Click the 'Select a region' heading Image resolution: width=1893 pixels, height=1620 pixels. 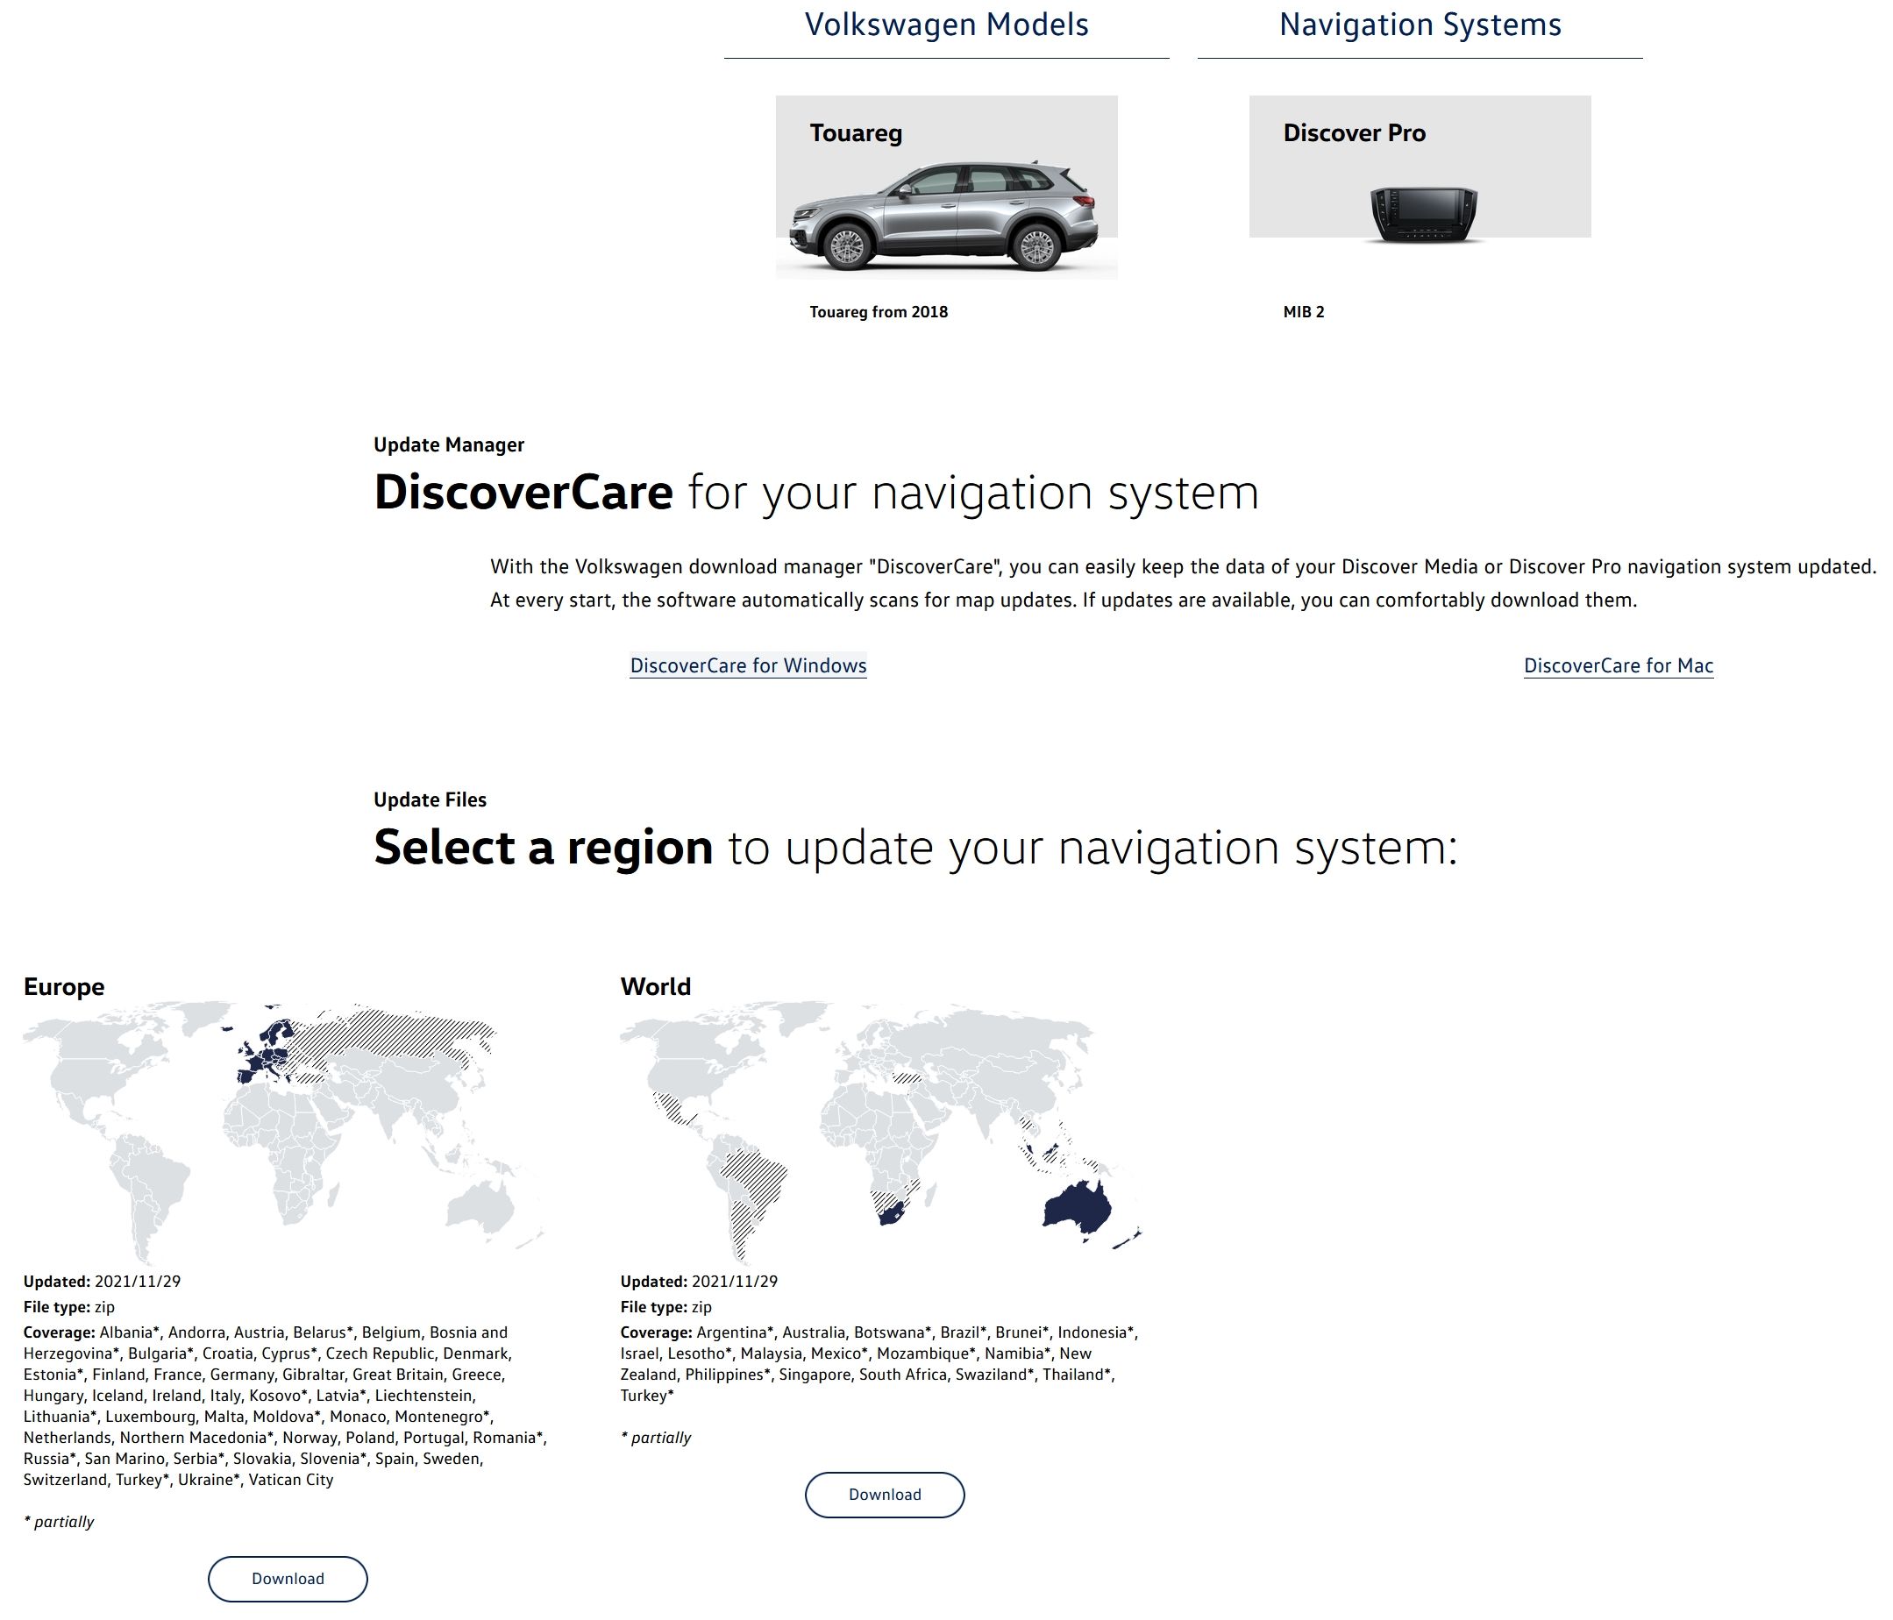tap(915, 848)
